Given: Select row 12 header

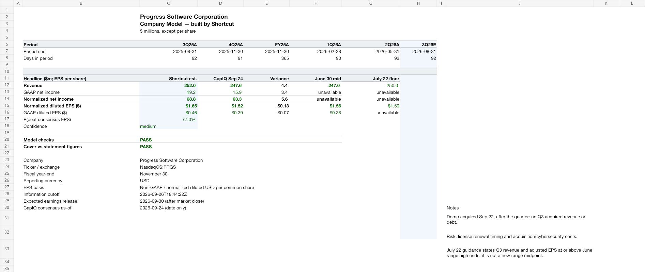Looking at the screenshot, I should click(7, 85).
